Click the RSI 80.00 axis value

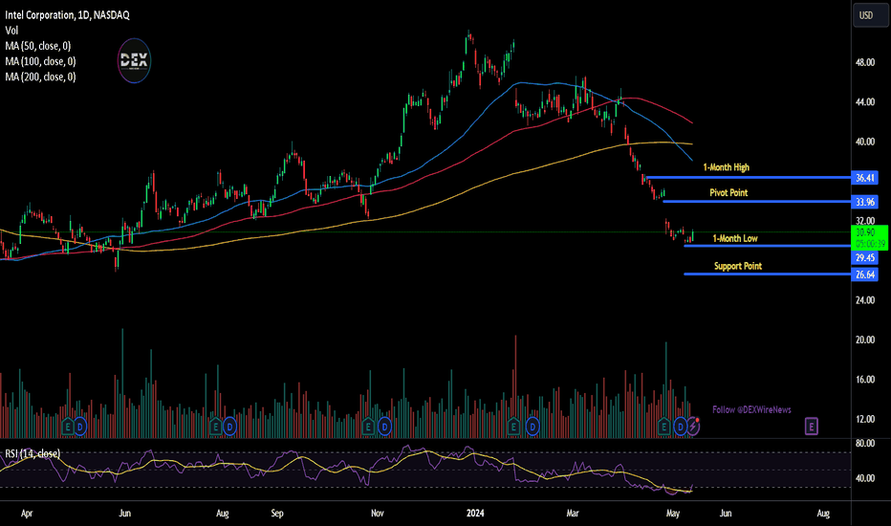[865, 444]
